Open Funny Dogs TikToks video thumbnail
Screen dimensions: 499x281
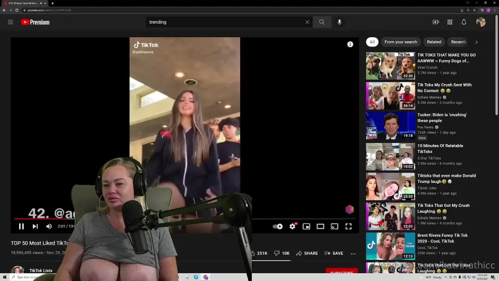pyautogui.click(x=391, y=66)
